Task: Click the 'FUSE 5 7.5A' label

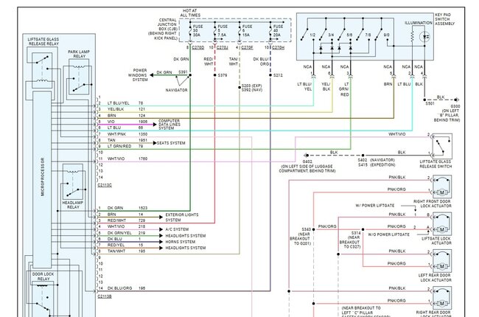Action: click(222, 30)
